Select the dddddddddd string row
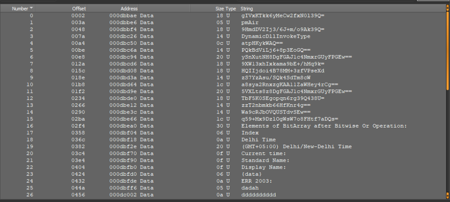The image size is (450, 202). [259, 195]
